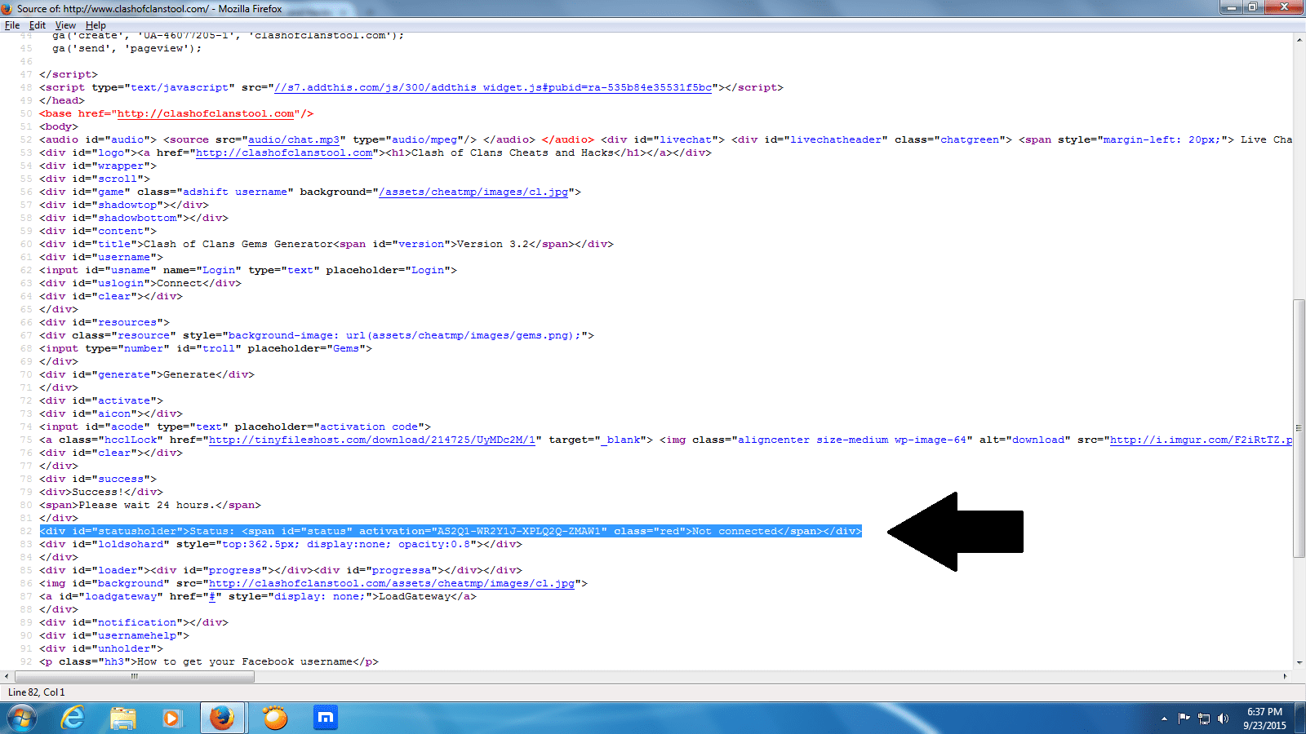Click the div id="generate" line

point(147,374)
